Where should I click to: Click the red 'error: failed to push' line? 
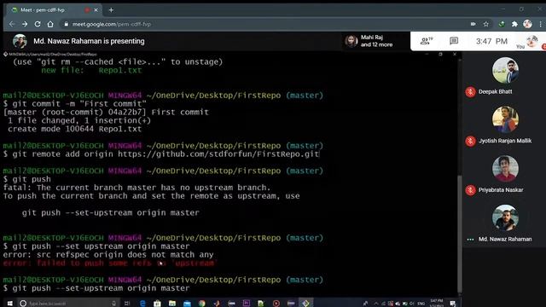(x=110, y=264)
